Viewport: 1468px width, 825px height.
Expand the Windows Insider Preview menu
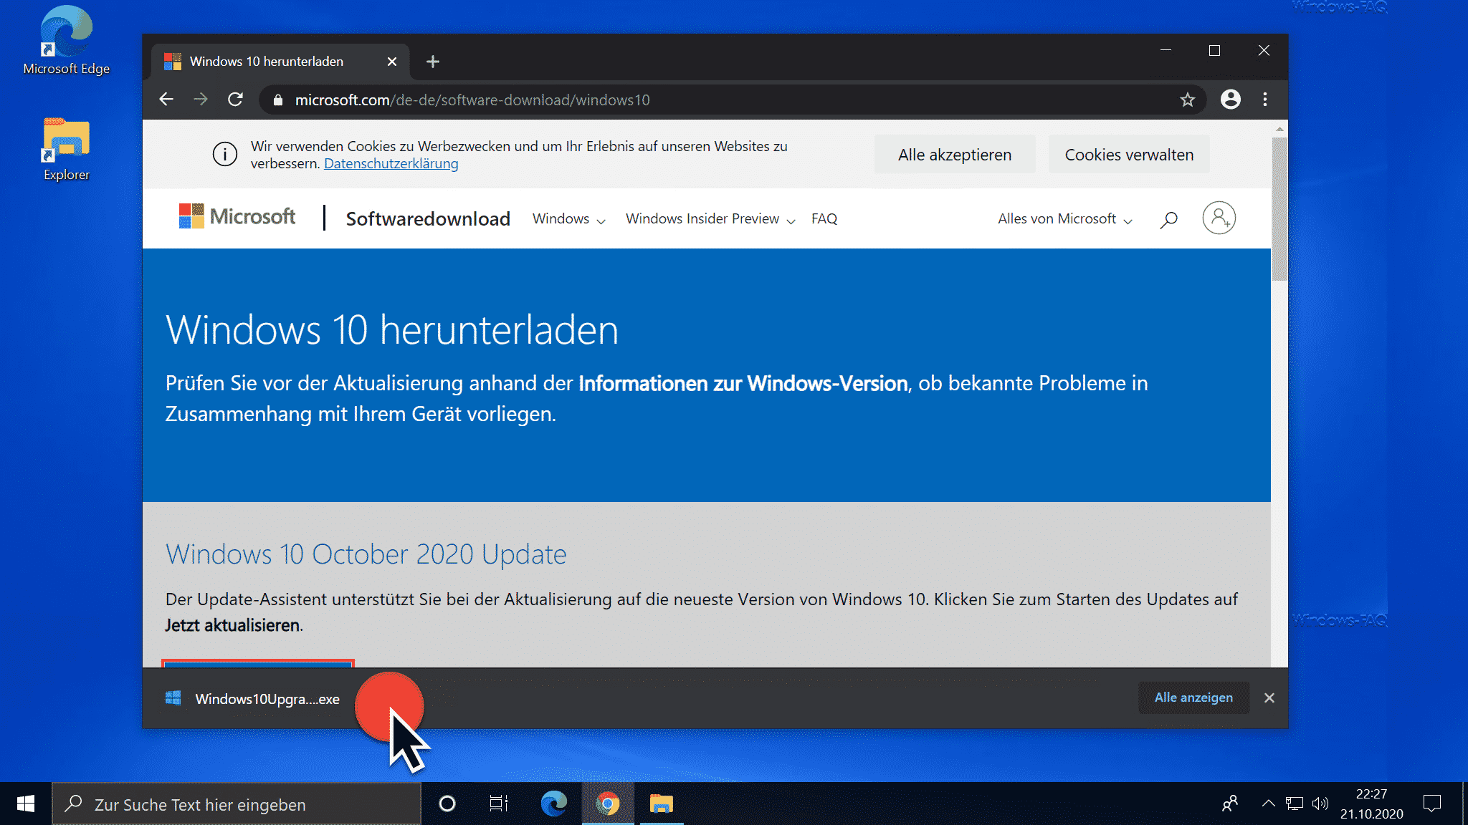710,218
